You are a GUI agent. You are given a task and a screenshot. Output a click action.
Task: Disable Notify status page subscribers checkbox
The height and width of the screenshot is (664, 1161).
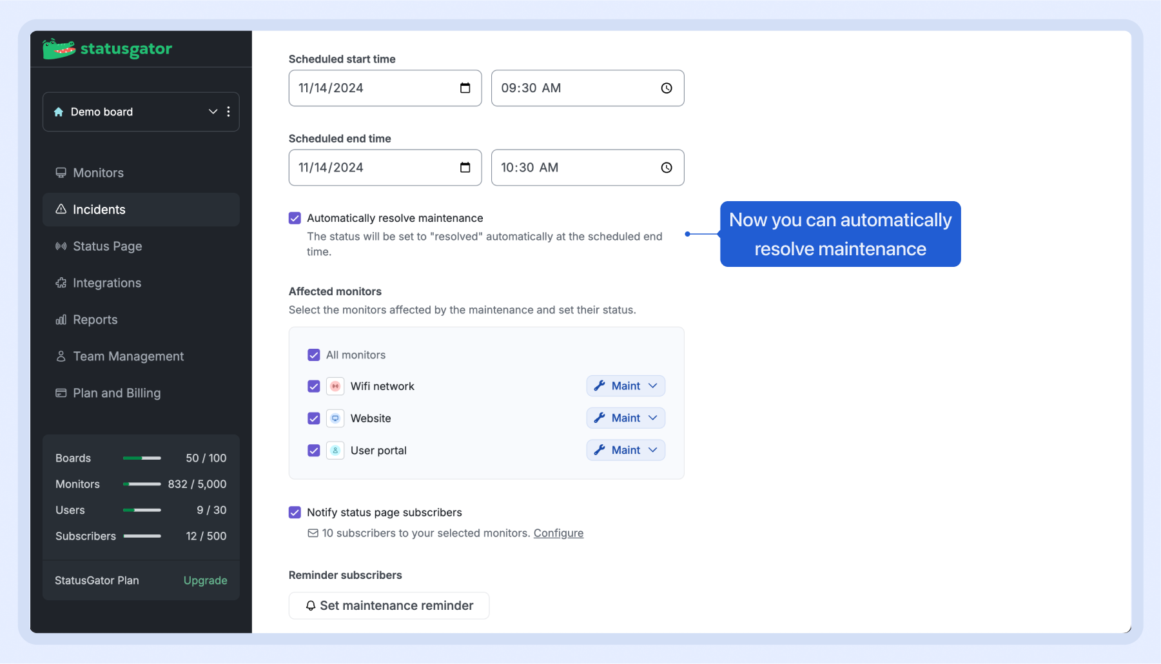pyautogui.click(x=295, y=513)
